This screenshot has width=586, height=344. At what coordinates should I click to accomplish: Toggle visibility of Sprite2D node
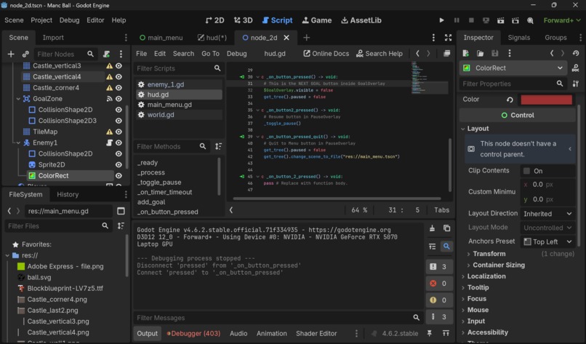119,164
